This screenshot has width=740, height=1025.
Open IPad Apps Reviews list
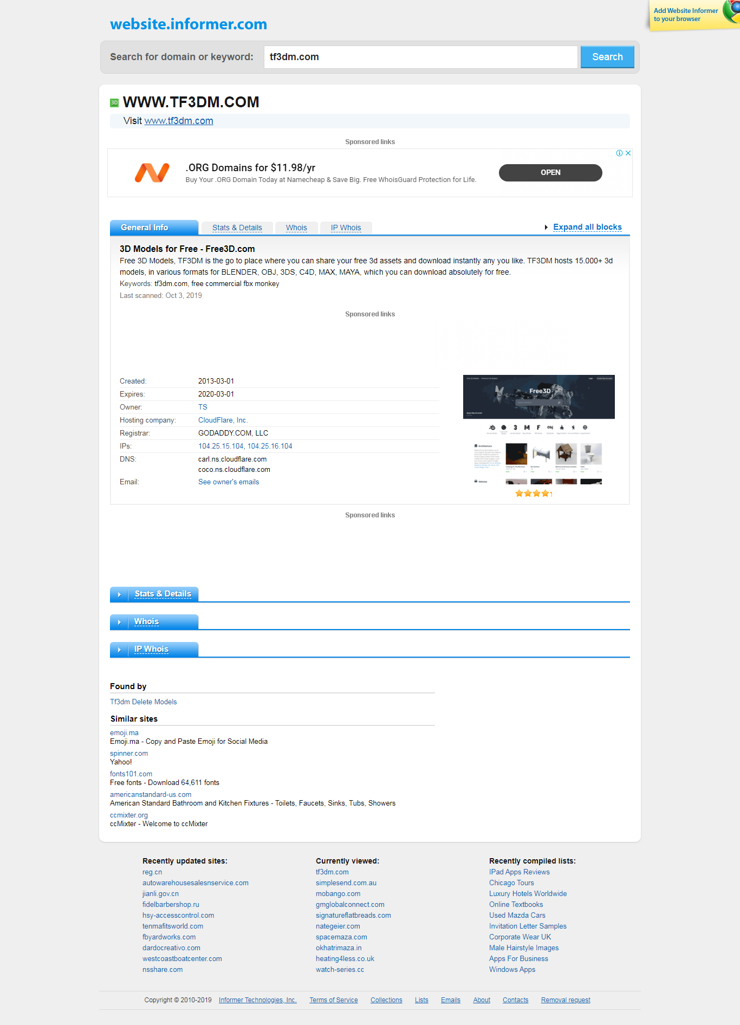pos(519,872)
